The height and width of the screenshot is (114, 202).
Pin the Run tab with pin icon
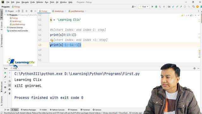pos(5,92)
